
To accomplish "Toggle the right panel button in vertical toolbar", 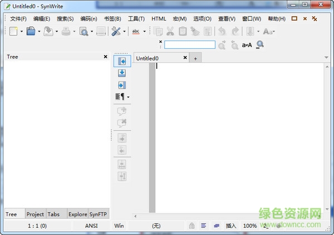I will coord(121,85).
